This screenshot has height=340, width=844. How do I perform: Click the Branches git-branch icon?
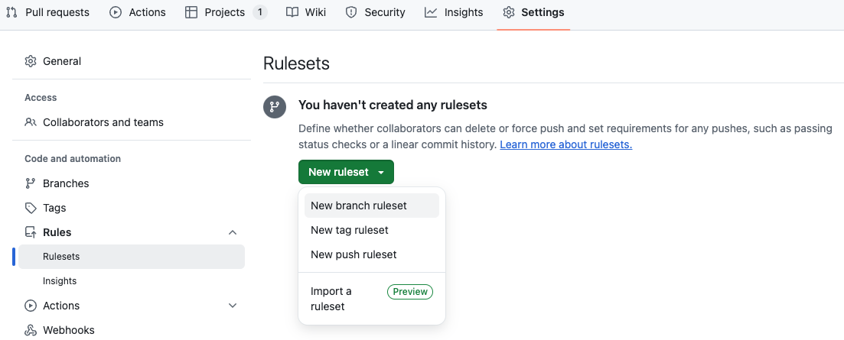(31, 183)
